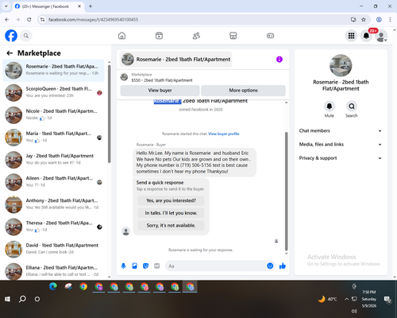397x318 pixels.
Task: Click the back arrow beside Marketplace
Action: (10, 53)
